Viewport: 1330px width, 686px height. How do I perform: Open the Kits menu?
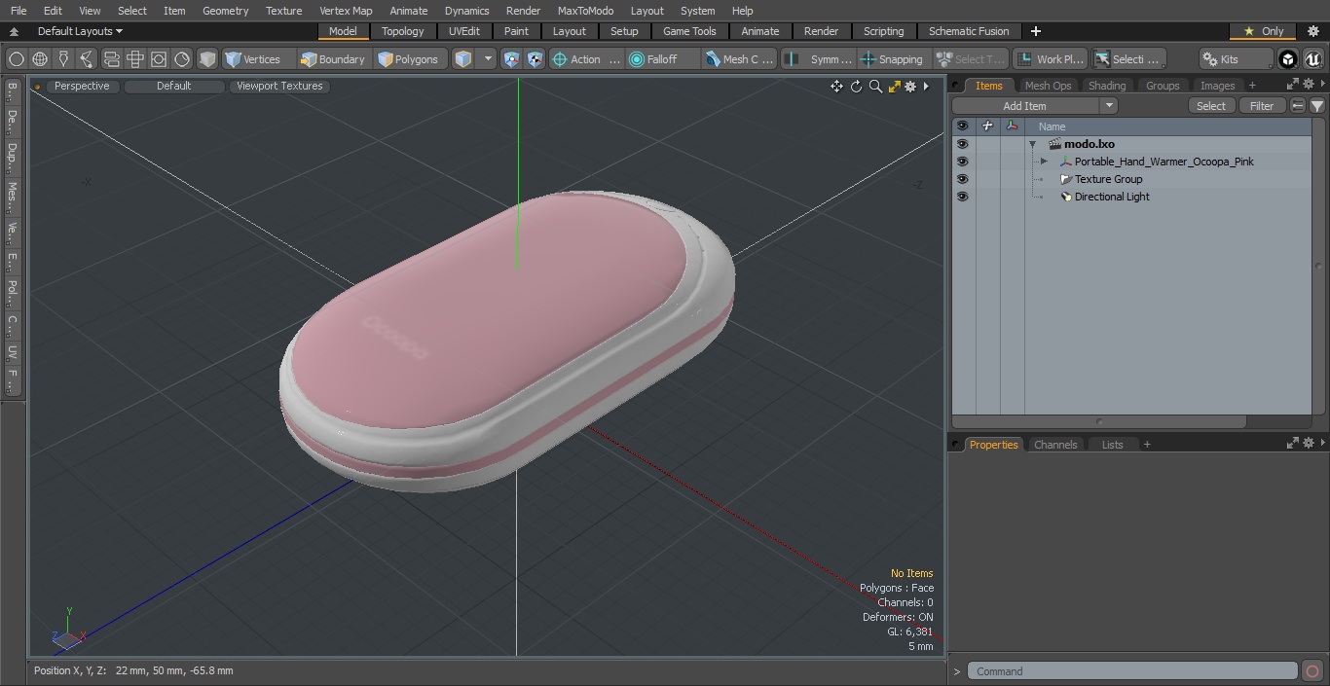click(x=1236, y=59)
